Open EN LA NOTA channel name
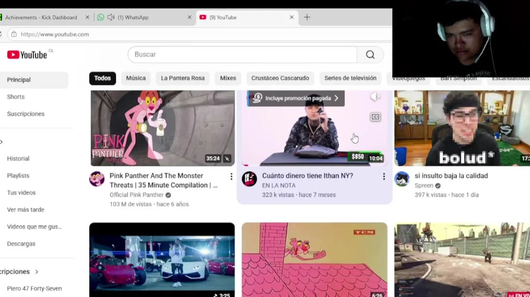 [279, 185]
